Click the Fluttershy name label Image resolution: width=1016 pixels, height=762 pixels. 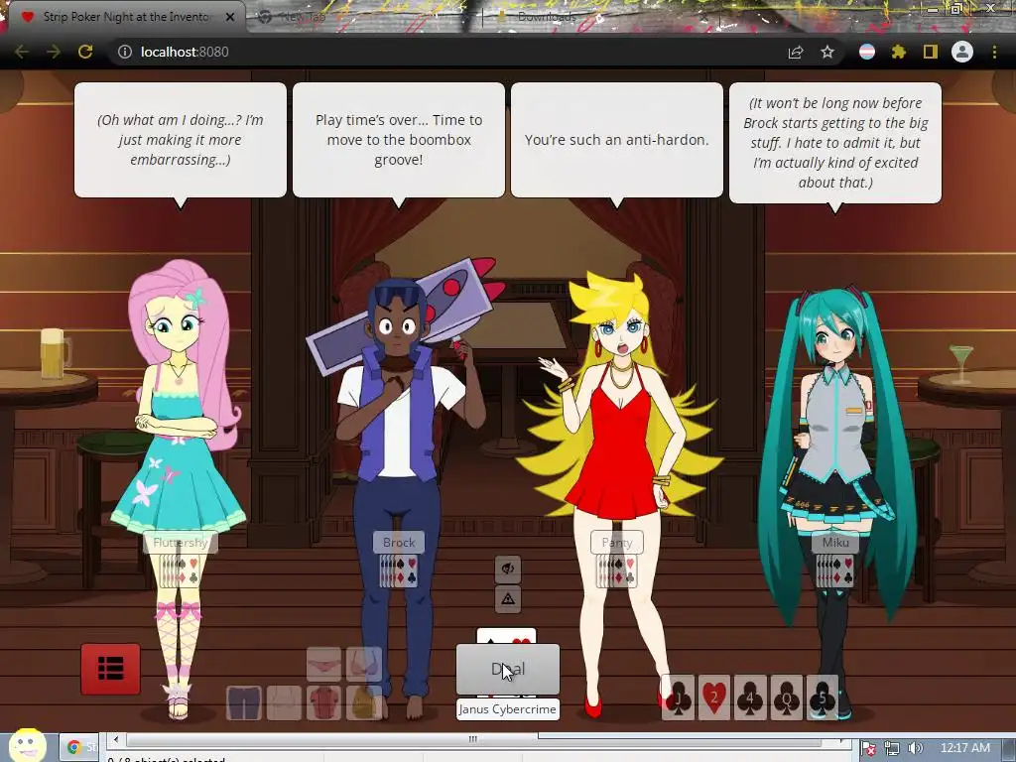(x=181, y=543)
